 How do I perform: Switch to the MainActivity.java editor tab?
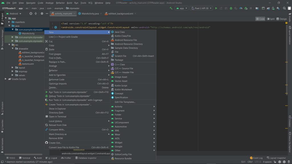[x=90, y=14]
